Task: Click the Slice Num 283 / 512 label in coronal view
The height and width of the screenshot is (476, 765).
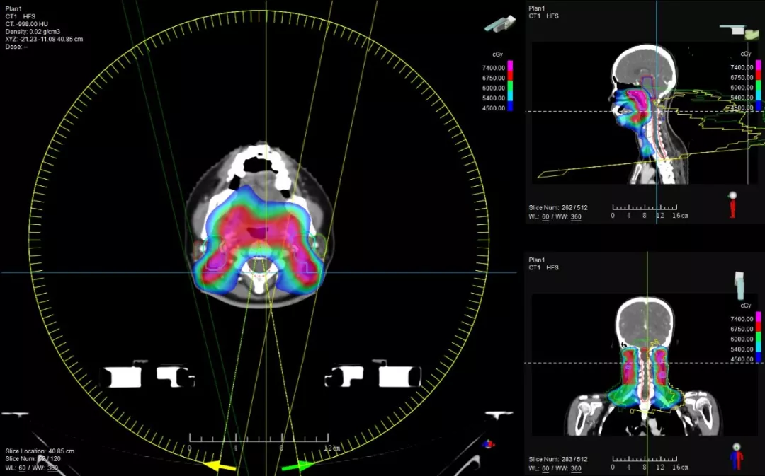Action: (558, 459)
